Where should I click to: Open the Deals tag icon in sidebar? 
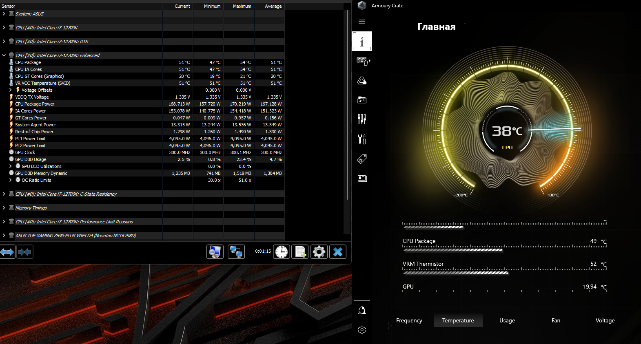pyautogui.click(x=362, y=159)
